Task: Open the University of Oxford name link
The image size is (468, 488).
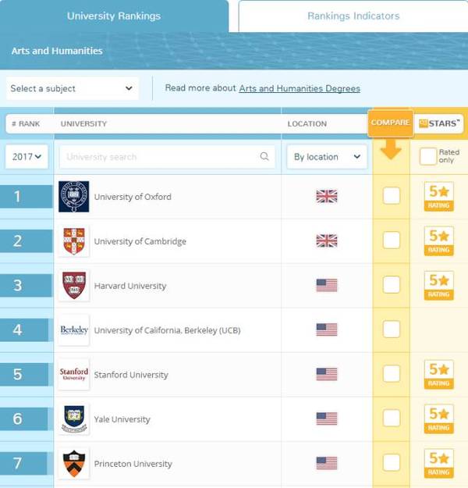Action: coord(133,197)
